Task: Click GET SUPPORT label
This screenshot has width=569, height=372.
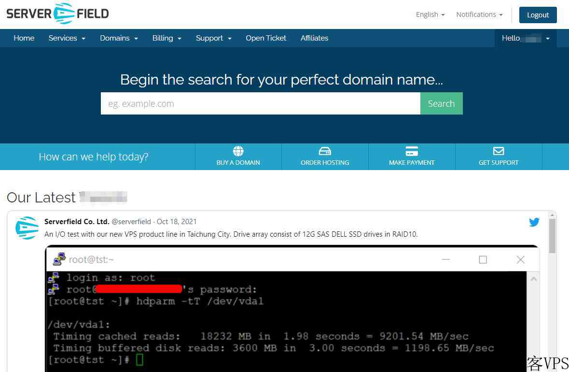Action: click(499, 163)
